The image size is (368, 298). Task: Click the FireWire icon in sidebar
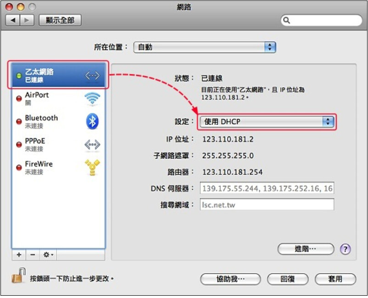(92, 168)
